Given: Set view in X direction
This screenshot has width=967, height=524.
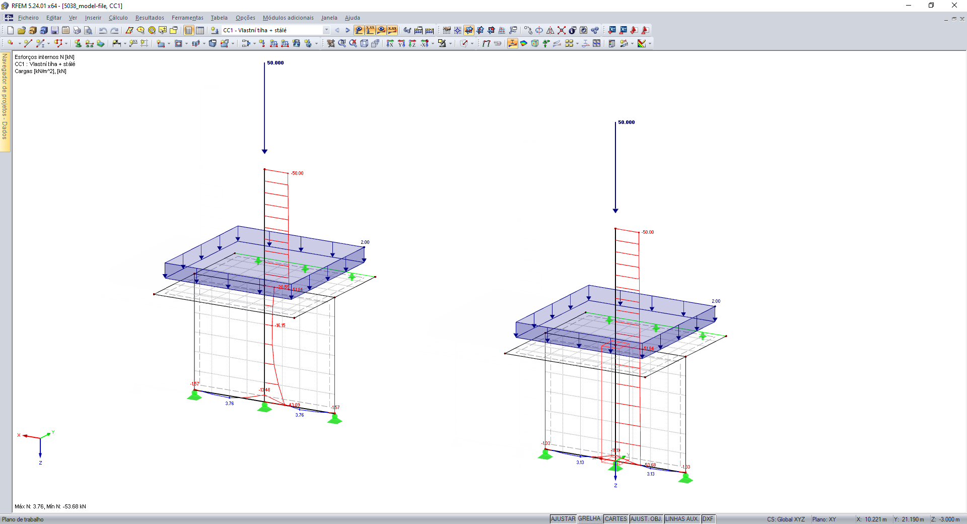Looking at the screenshot, I should tap(390, 43).
